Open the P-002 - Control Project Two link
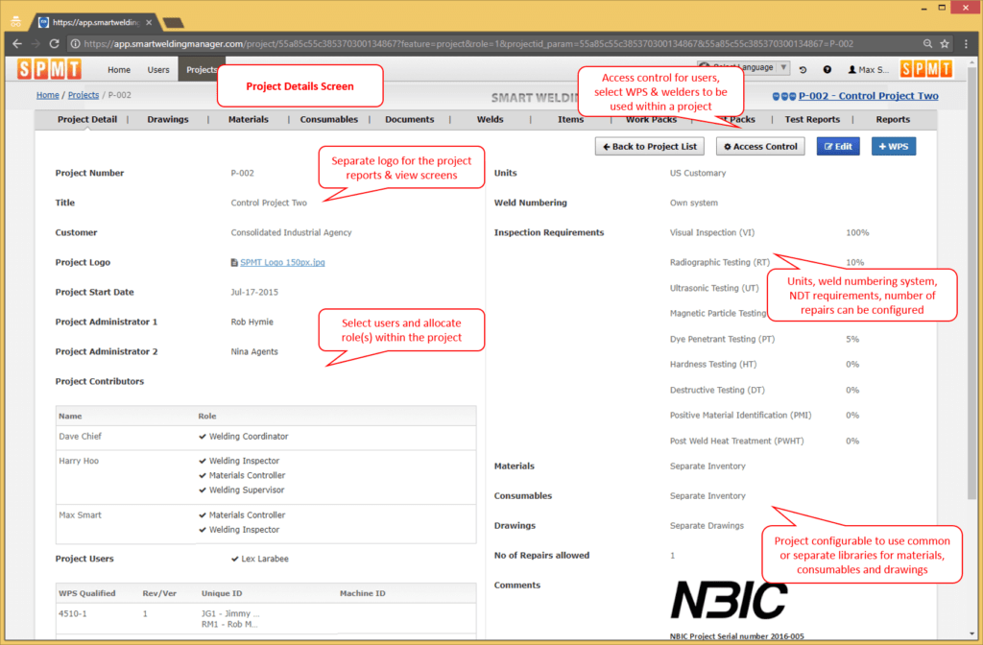Image resolution: width=983 pixels, height=645 pixels. coord(868,96)
